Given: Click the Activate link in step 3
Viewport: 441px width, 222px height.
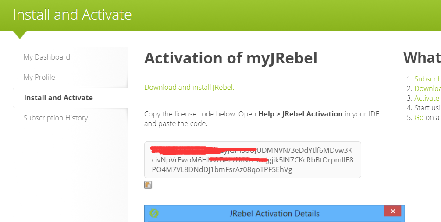Looking at the screenshot, I should tap(426, 98).
